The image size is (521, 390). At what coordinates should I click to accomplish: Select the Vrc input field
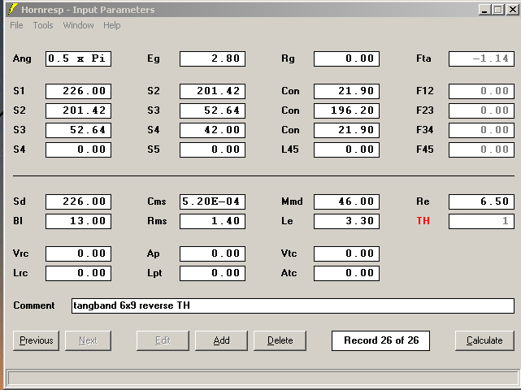click(78, 254)
